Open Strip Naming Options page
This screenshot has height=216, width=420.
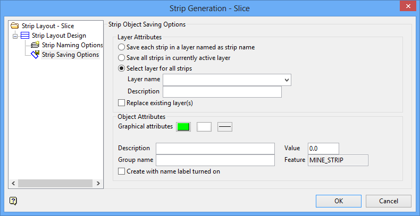tap(72, 45)
